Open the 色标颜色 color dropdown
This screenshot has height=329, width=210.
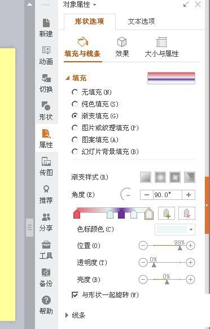coord(175,229)
